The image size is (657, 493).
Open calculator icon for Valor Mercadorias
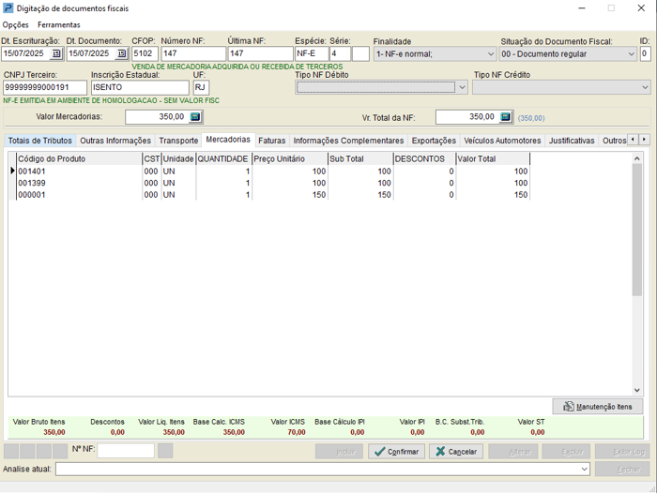(x=195, y=117)
